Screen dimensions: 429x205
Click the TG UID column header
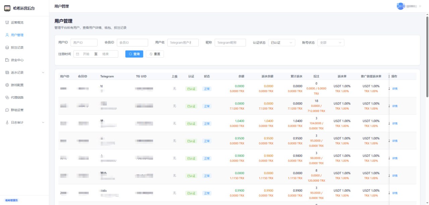pyautogui.click(x=141, y=76)
